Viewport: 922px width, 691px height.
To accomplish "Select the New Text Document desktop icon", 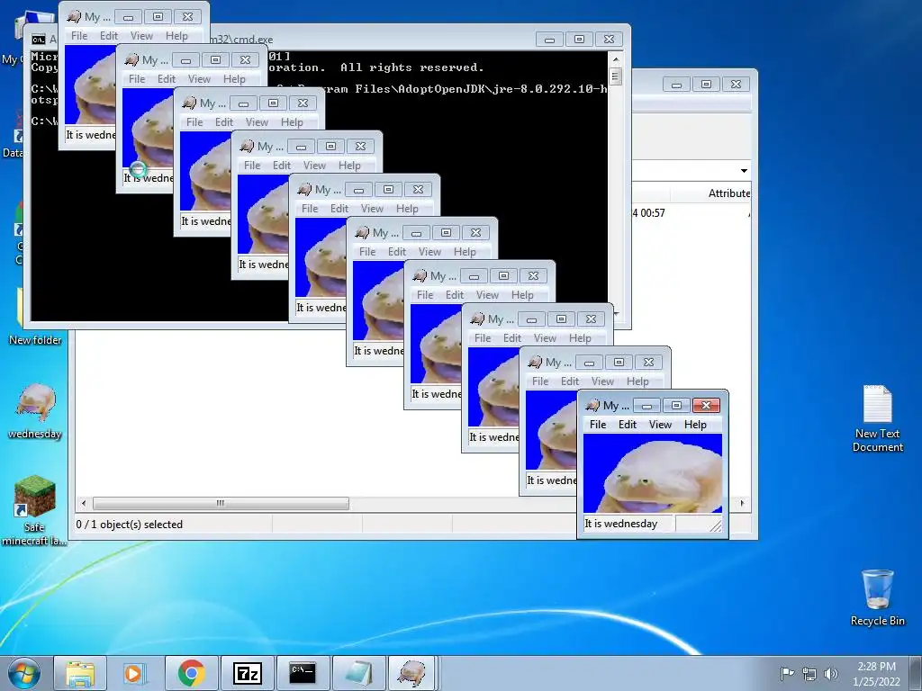I will tap(877, 418).
